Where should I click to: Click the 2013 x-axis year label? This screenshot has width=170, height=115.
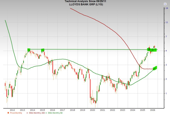tap(22, 110)
